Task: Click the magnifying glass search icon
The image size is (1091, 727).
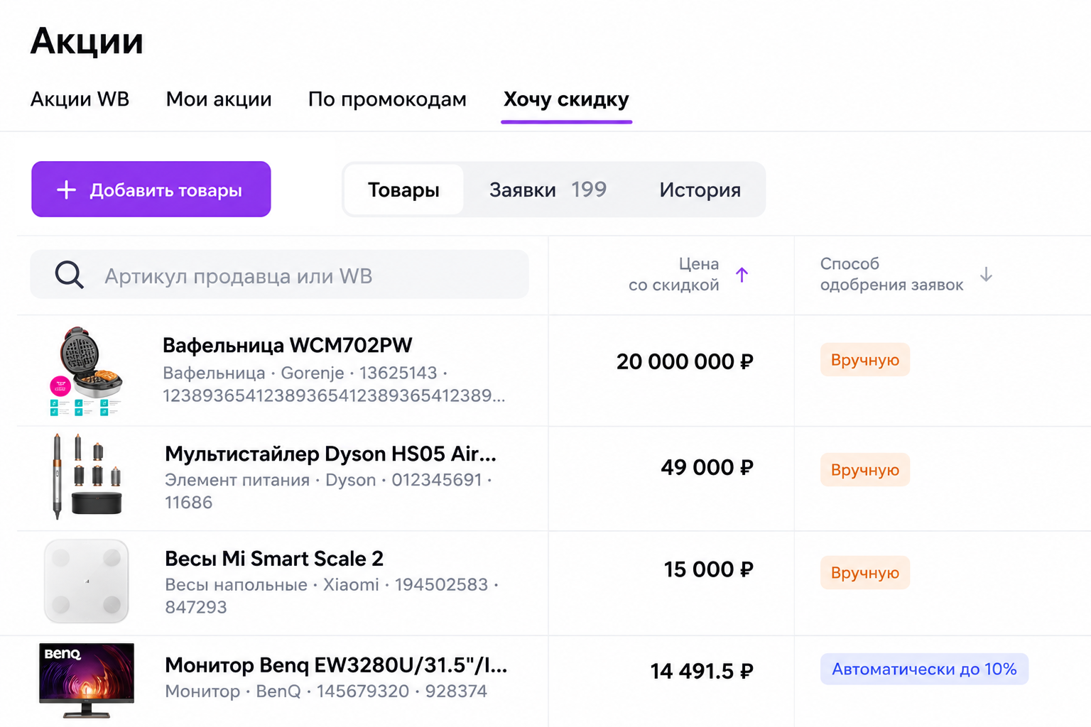Action: click(69, 275)
